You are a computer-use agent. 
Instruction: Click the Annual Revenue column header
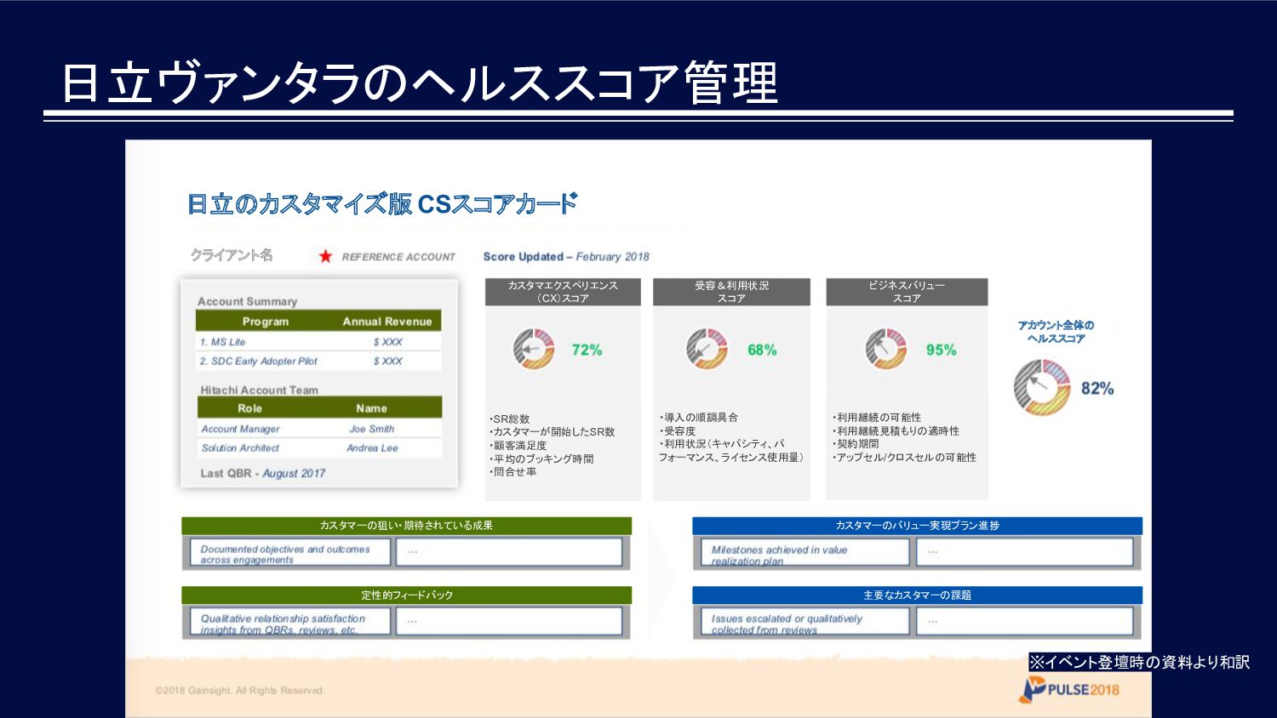[387, 322]
